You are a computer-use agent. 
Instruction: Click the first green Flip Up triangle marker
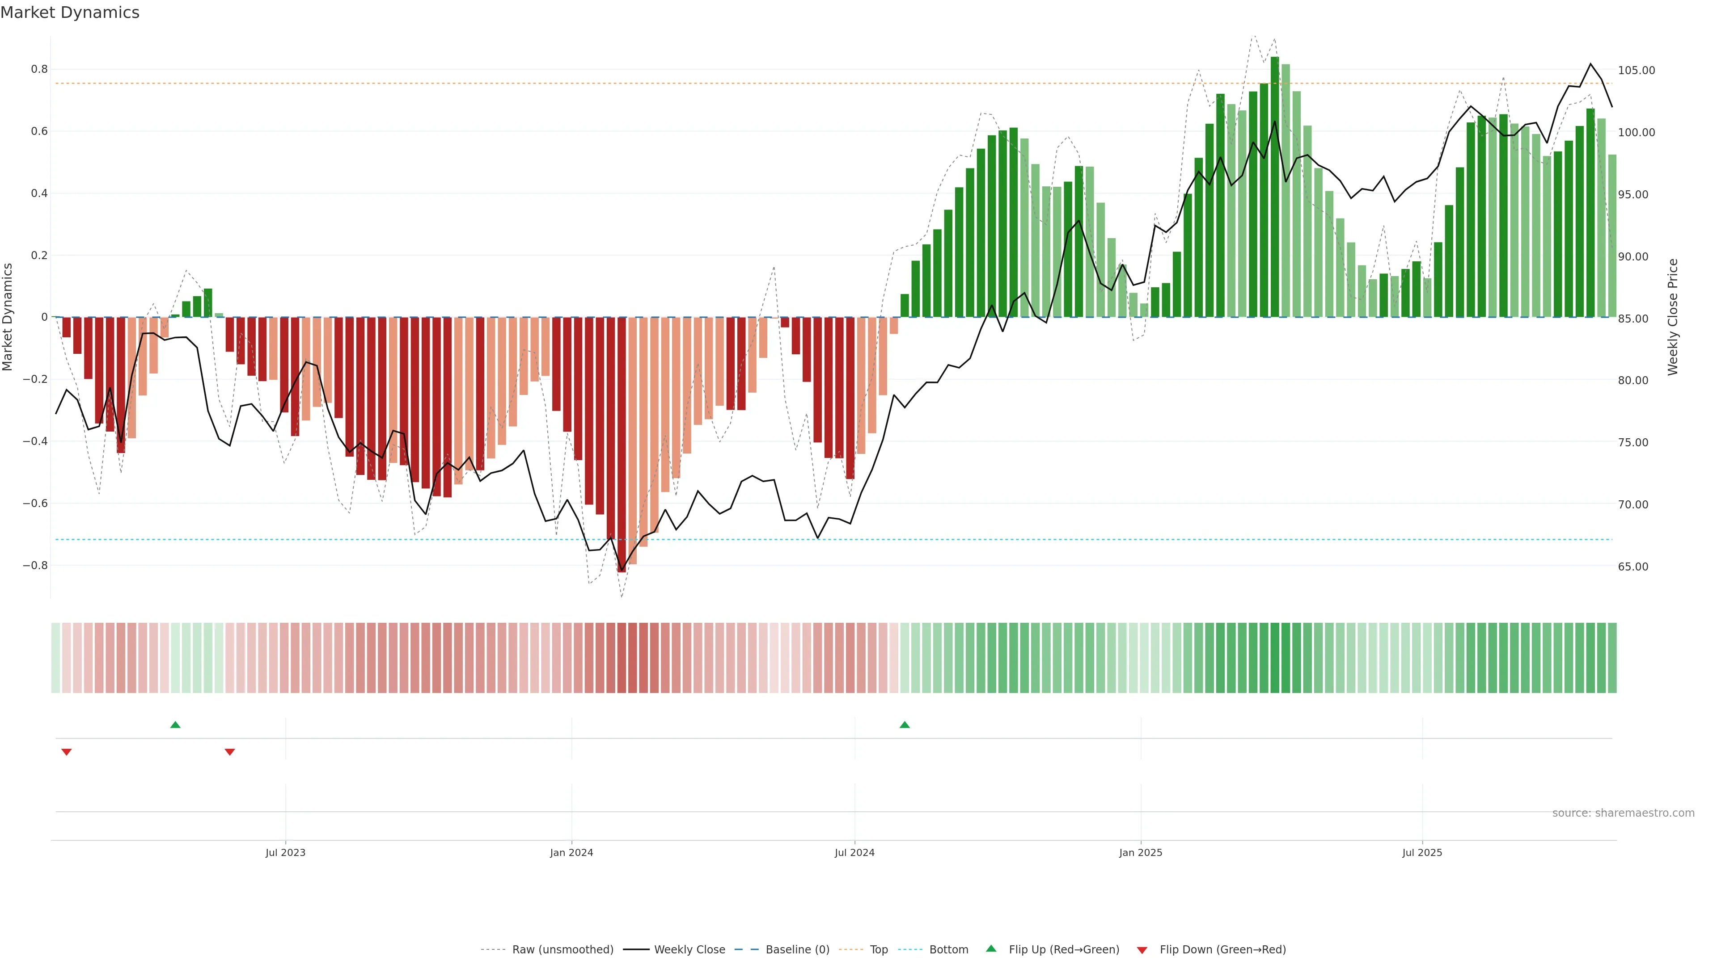click(175, 725)
